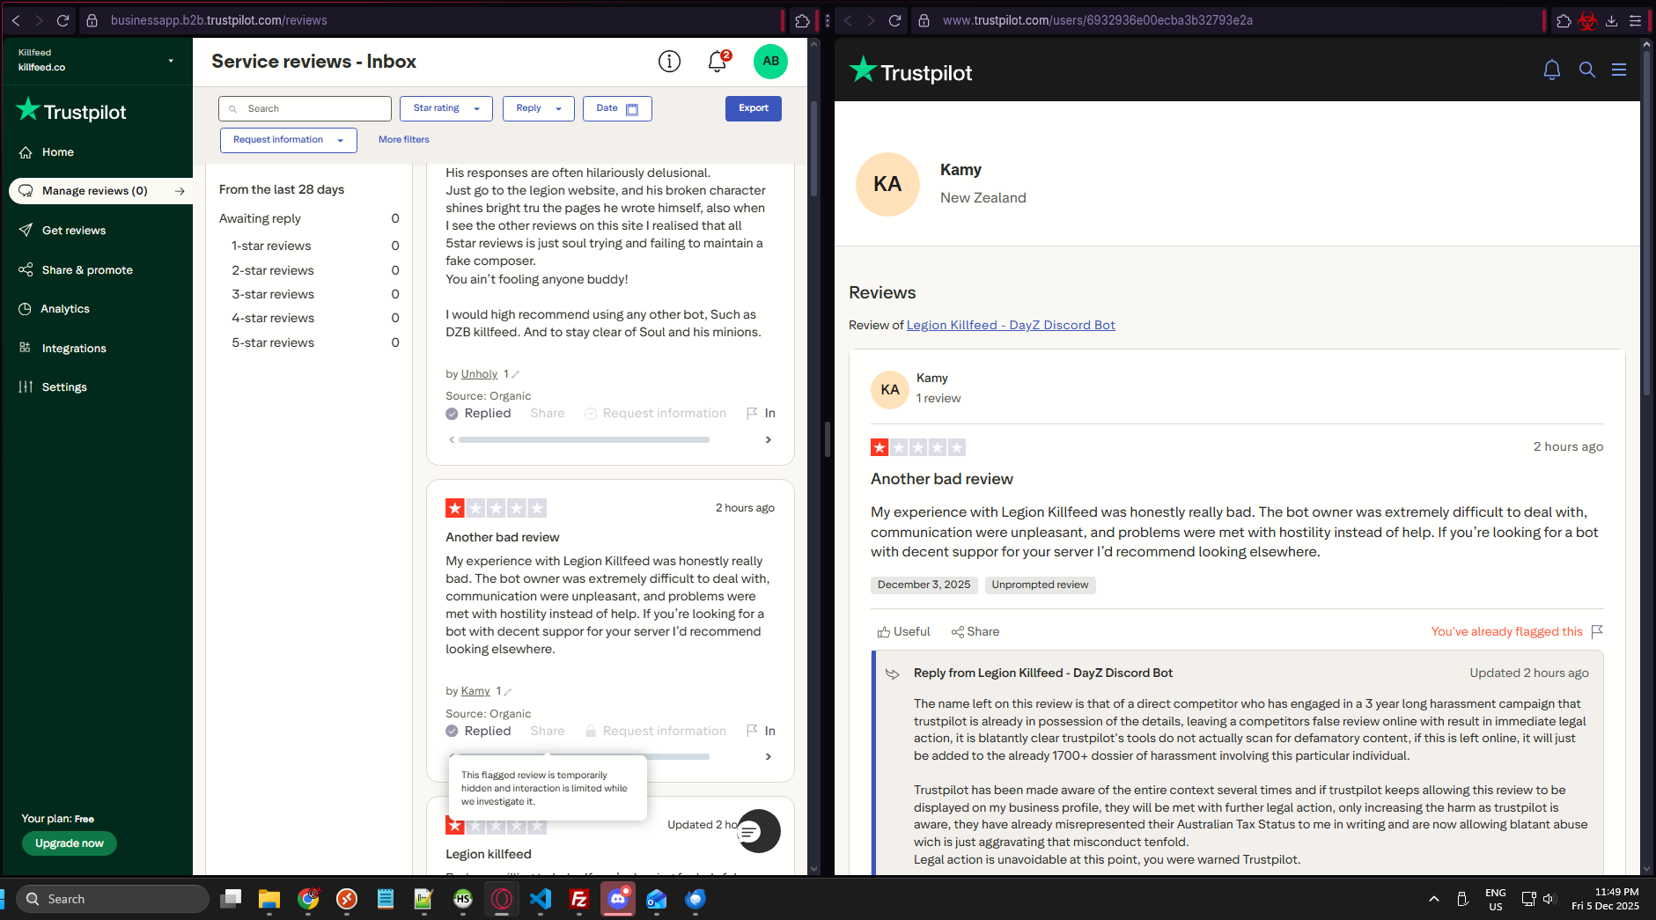Open Opera browser from the taskbar

point(502,899)
